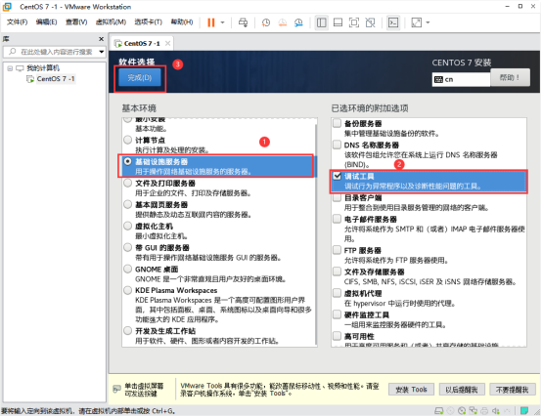Toggle the thumbnail bar view icon
The image size is (542, 417).
point(338,22)
